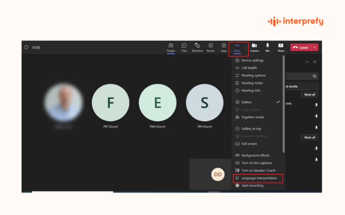
Task: Click the top Mute all button
Action: point(309,95)
